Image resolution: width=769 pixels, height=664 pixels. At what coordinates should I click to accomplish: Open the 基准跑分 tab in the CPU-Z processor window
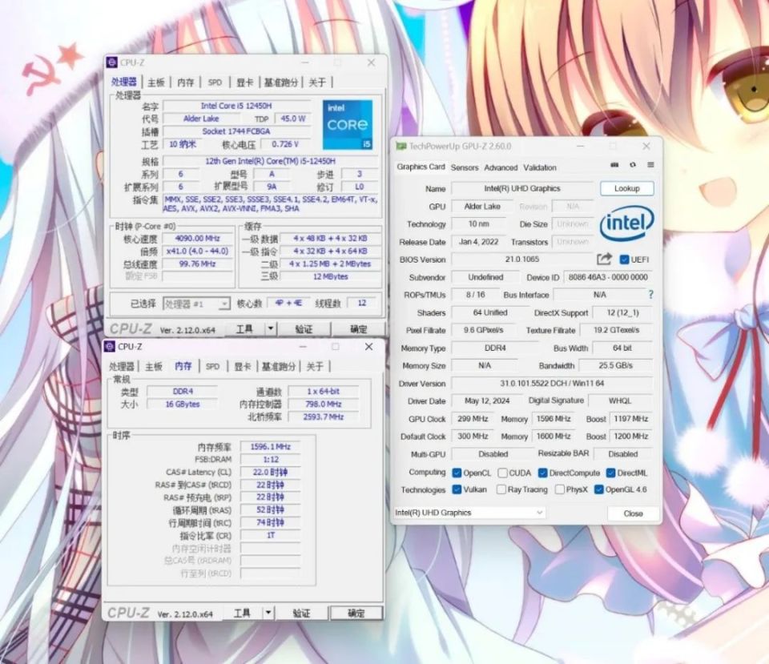tap(281, 82)
